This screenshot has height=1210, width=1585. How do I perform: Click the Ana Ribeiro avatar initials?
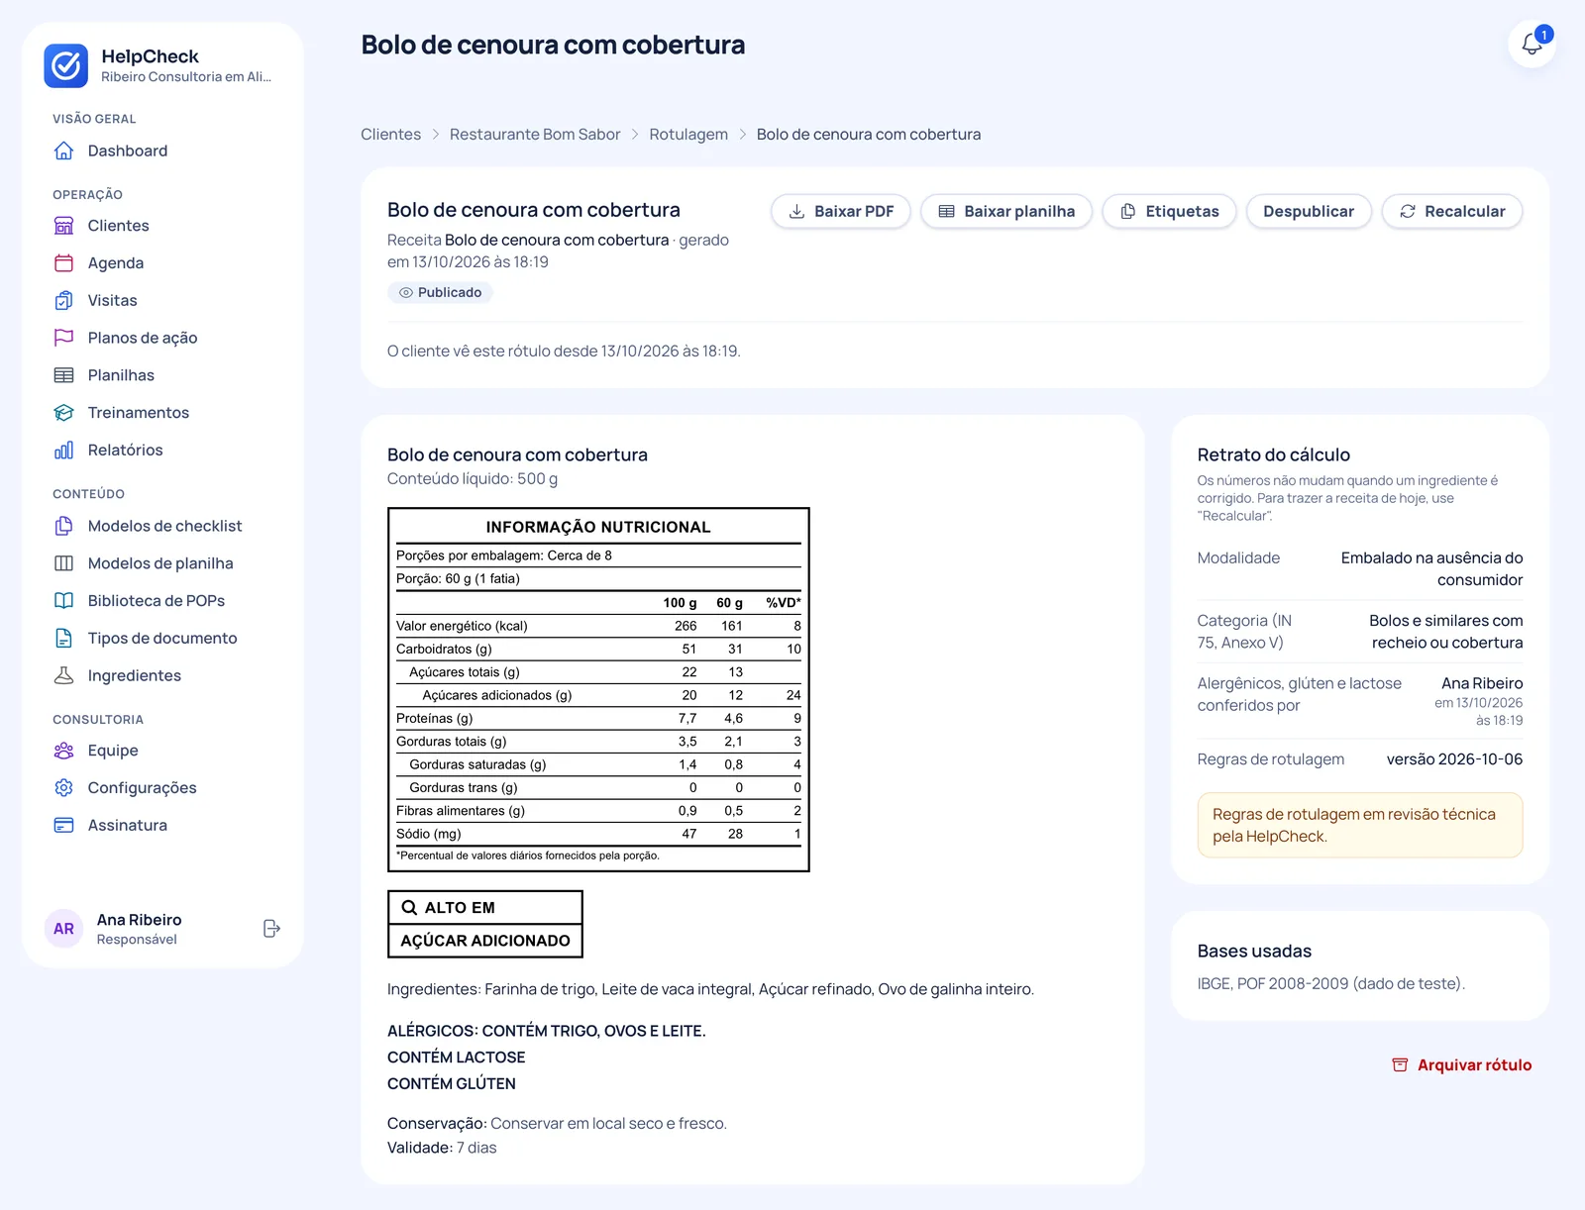(64, 929)
